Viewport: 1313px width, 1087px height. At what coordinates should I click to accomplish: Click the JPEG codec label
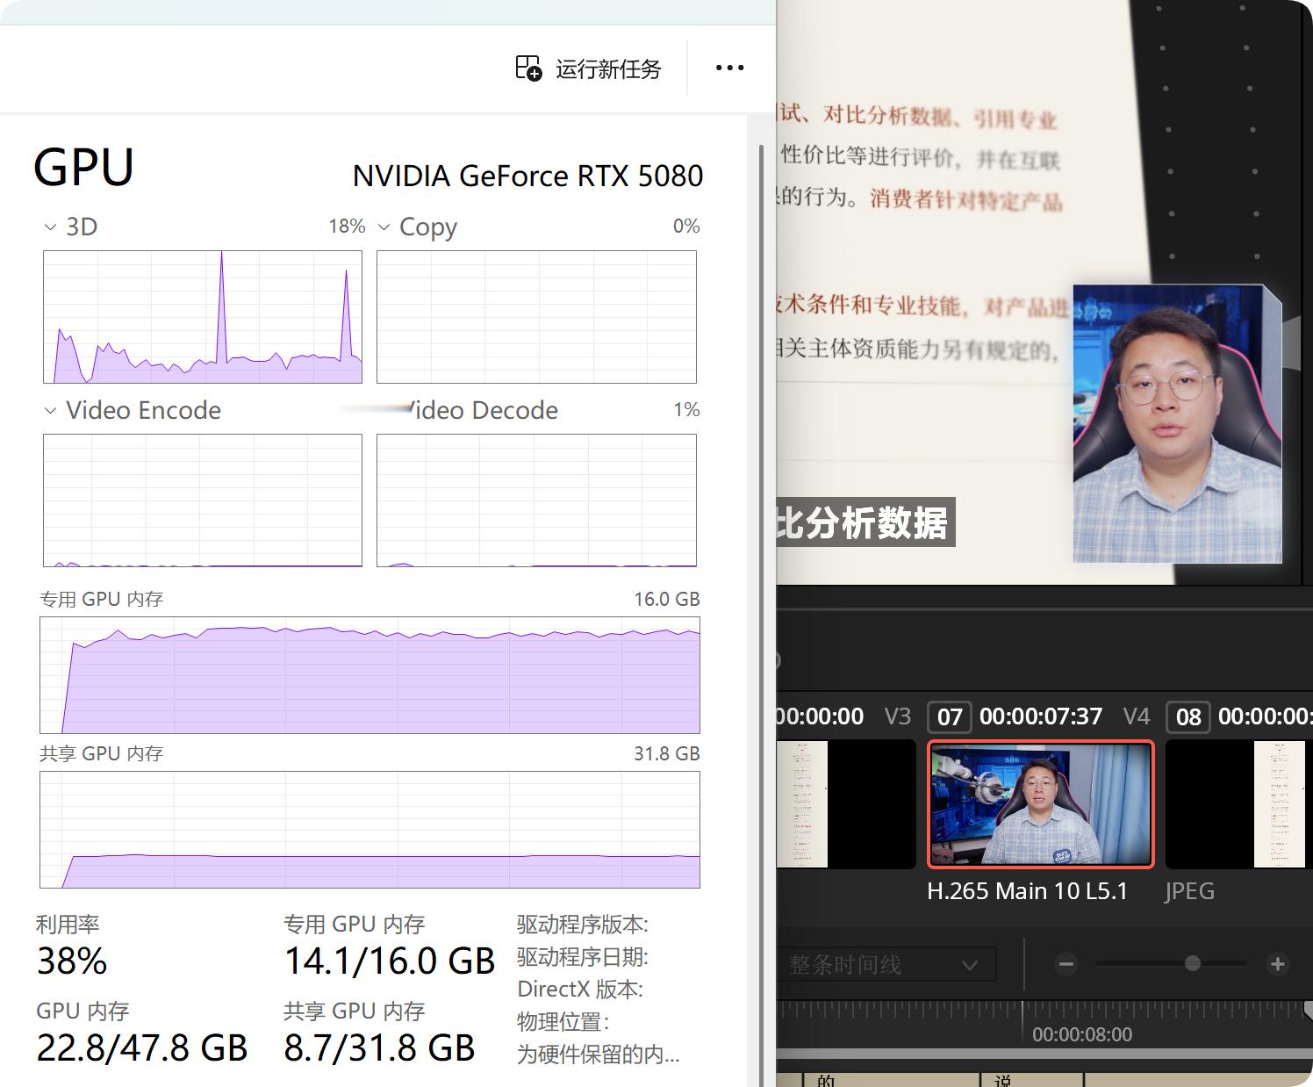1190,891
